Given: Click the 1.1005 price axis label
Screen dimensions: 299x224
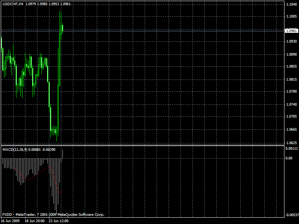Looking at the screenshot, I should [x=292, y=16].
